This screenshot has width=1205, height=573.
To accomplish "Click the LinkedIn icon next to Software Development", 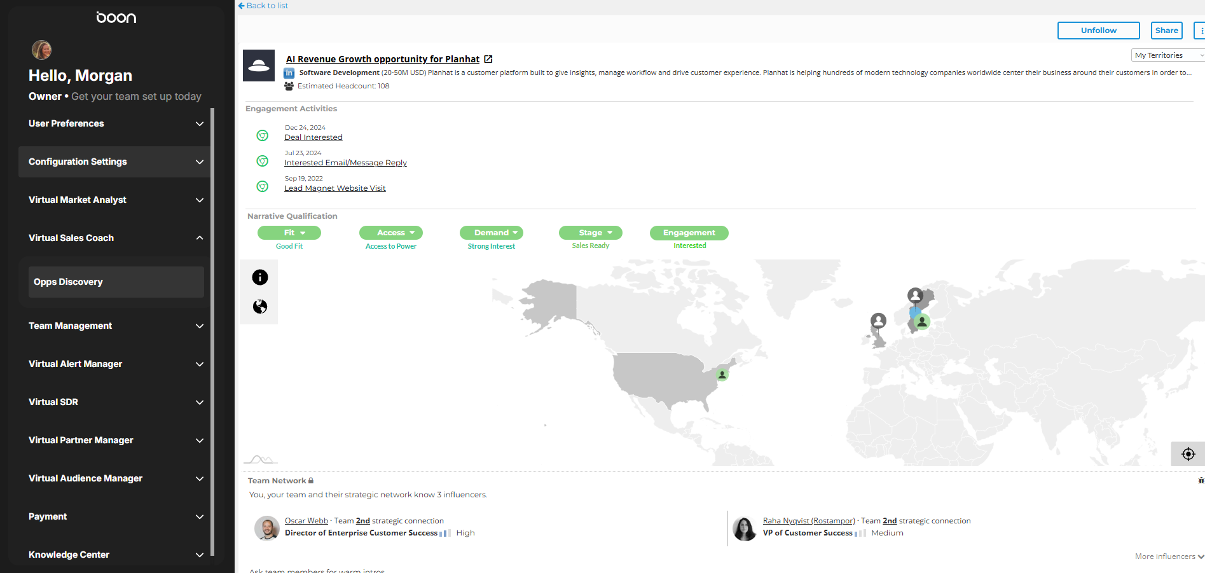I will click(x=289, y=73).
